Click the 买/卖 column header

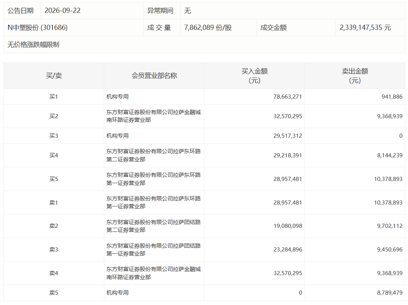[x=54, y=76]
